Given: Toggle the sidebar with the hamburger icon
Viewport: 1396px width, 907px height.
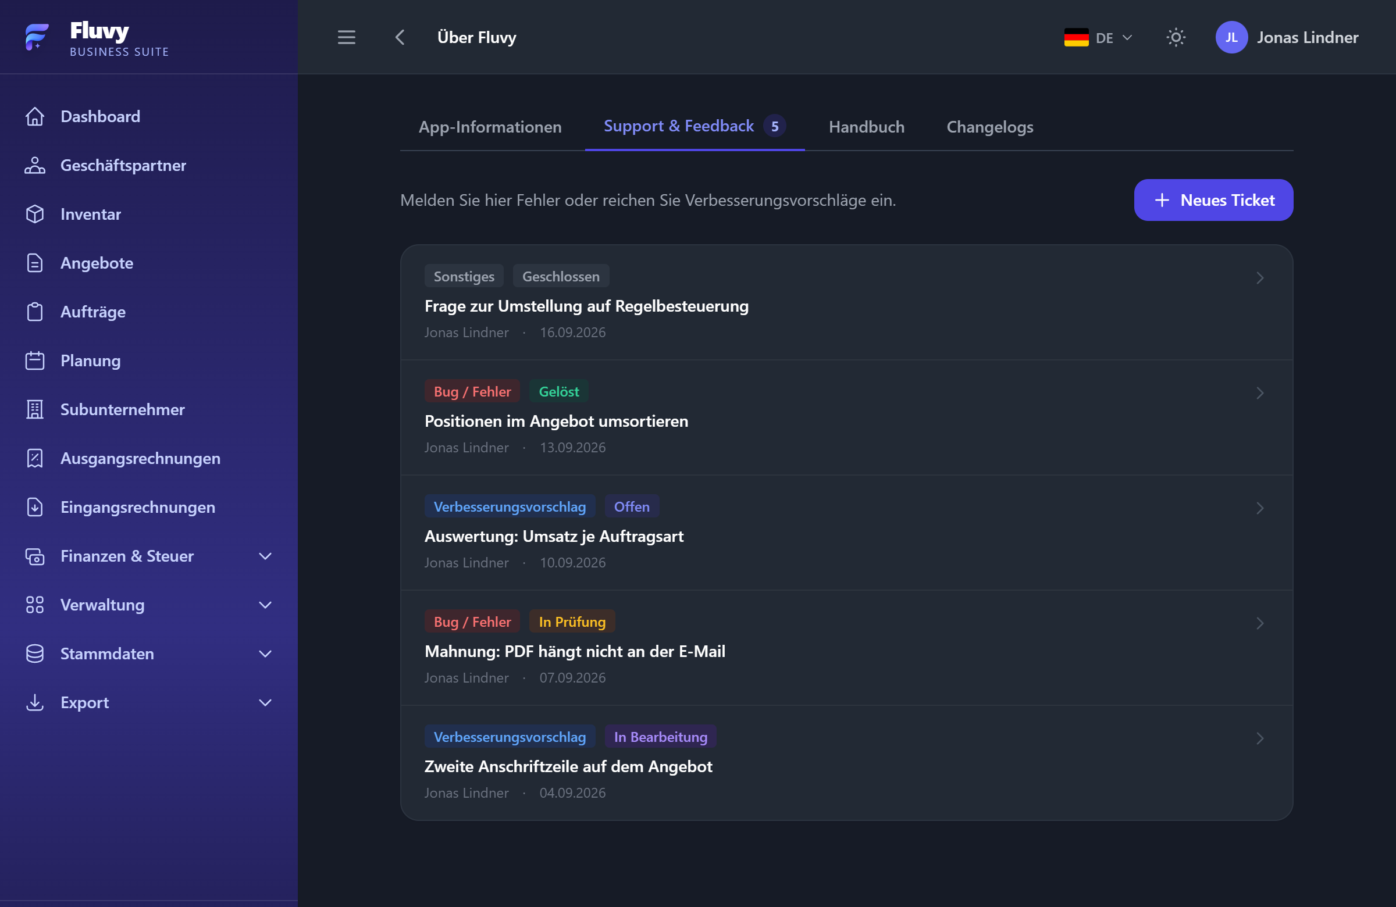Looking at the screenshot, I should [347, 38].
